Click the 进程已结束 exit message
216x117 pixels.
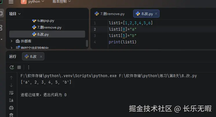pyautogui.click(x=43, y=95)
